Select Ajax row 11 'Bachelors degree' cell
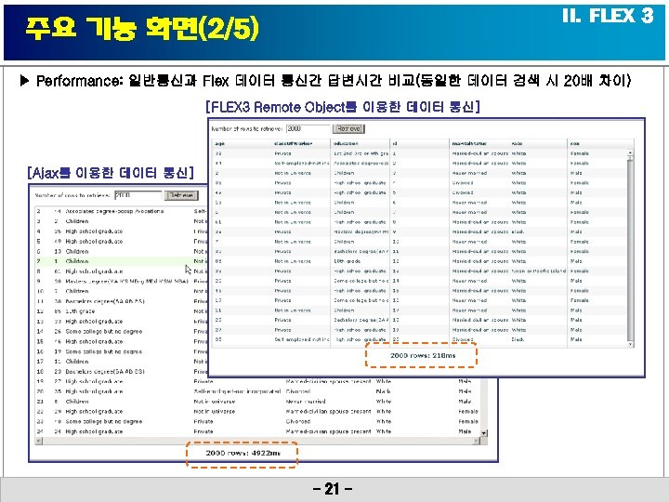 (105, 301)
